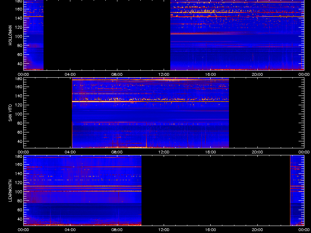The width and height of the screenshot is (311, 233).
Task: Select the 120 frequency tick on Holloman axis
Action: coord(19,27)
